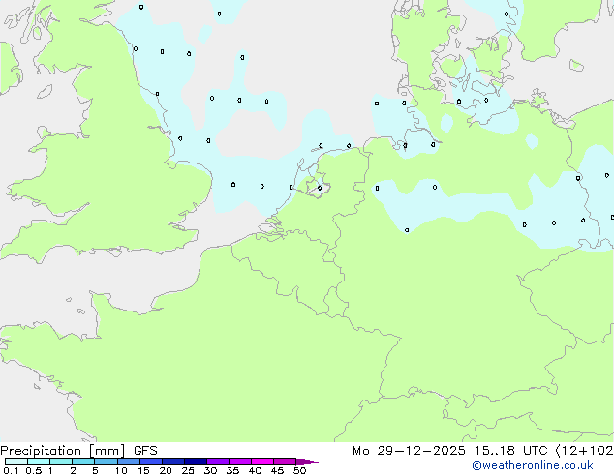Click the '25' legend scale number
The width and height of the screenshot is (614, 474).
[188, 470]
